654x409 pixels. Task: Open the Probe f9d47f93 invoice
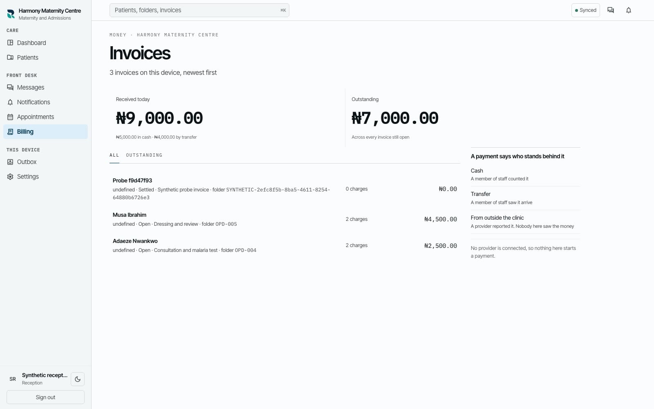pyautogui.click(x=285, y=189)
